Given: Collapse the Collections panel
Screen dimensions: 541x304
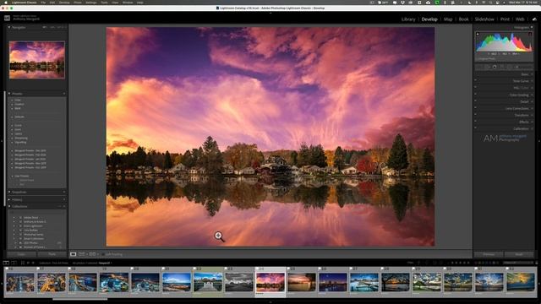Looking at the screenshot, I should point(9,206).
